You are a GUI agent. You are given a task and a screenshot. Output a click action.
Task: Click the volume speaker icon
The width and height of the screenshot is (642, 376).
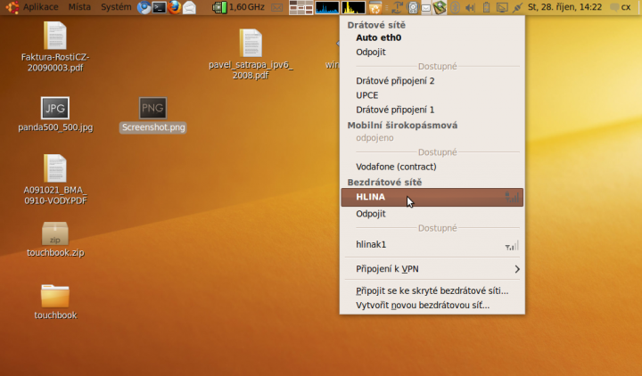point(470,7)
